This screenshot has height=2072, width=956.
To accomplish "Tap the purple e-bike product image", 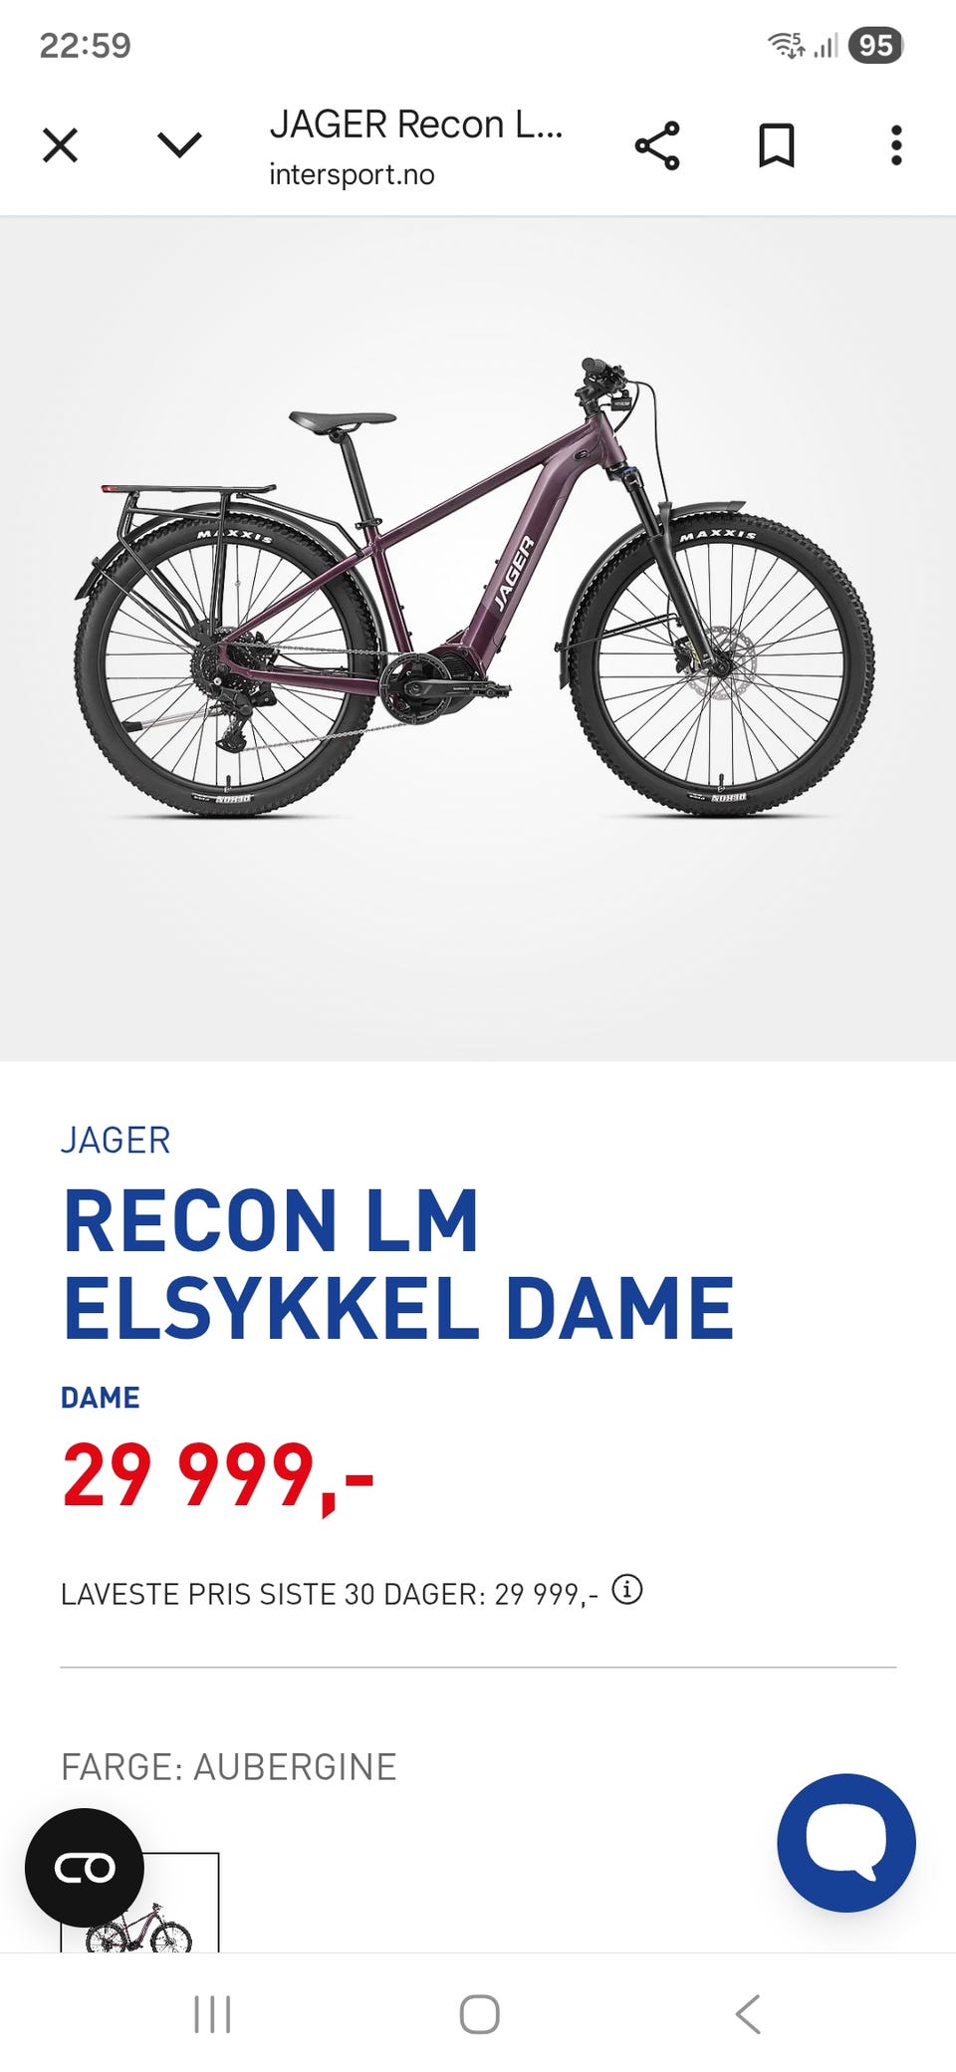I will click(476, 588).
